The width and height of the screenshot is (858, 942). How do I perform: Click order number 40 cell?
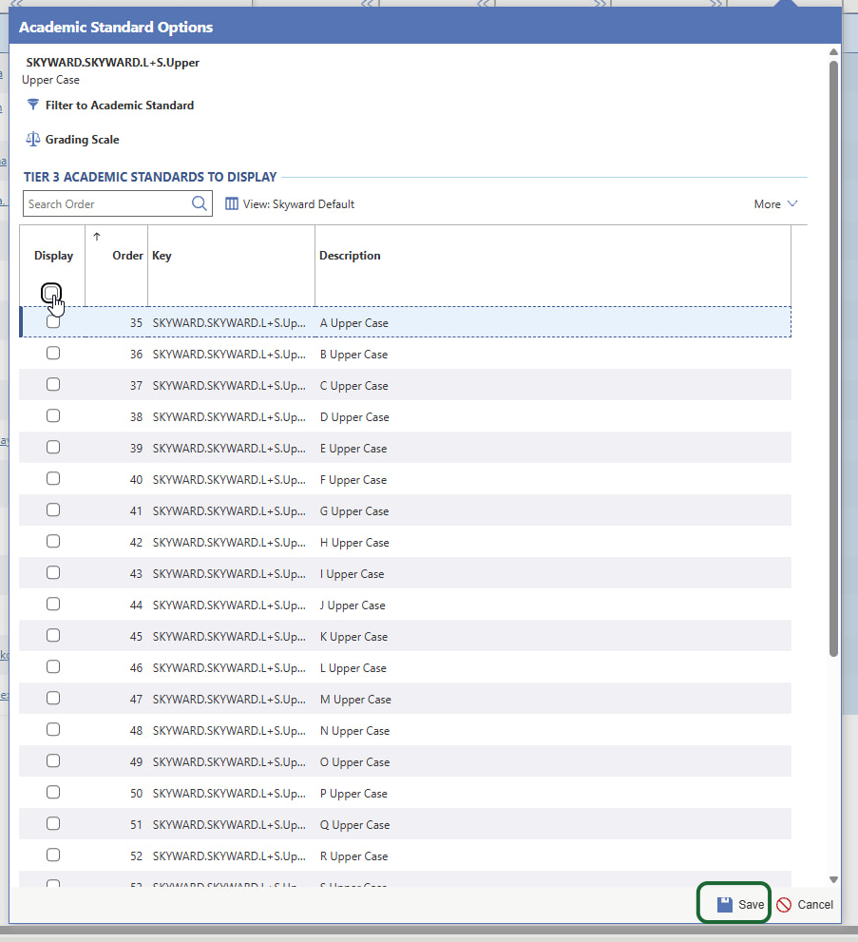click(136, 480)
